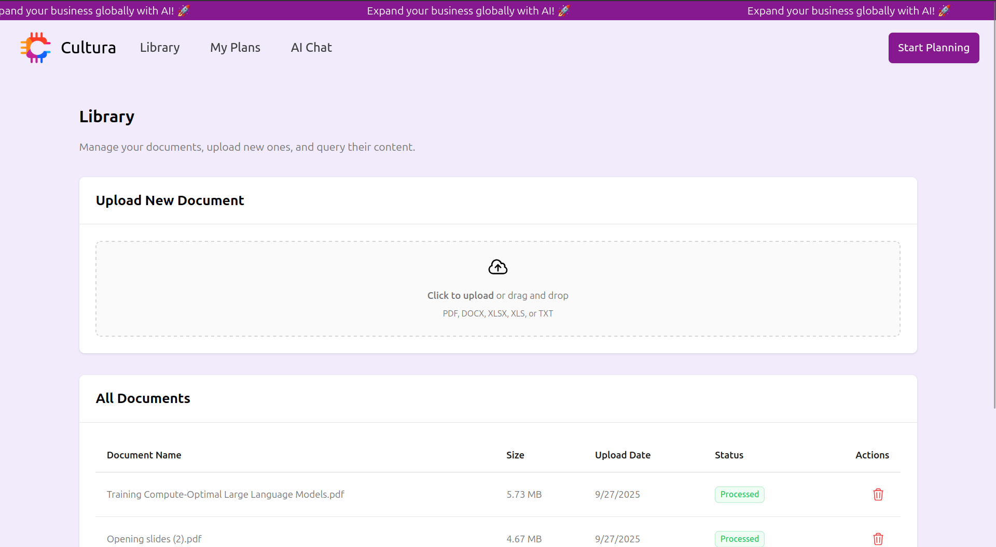Click the 5.73 MB size cell
This screenshot has height=547, width=996.
(524, 494)
